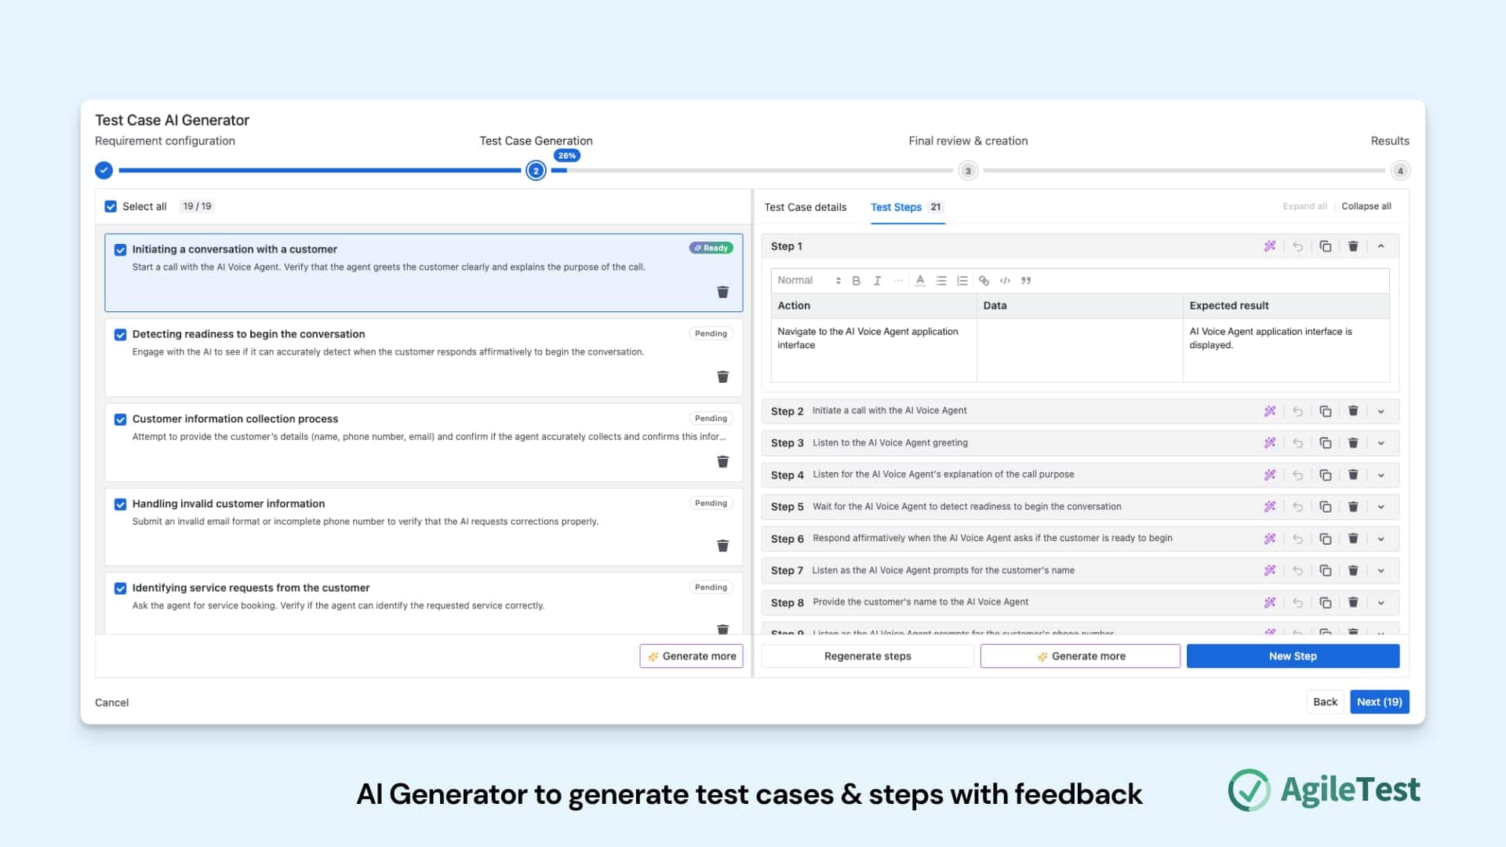Image resolution: width=1506 pixels, height=847 pixels.
Task: Delete Step 3 with its trash icon
Action: click(1353, 443)
